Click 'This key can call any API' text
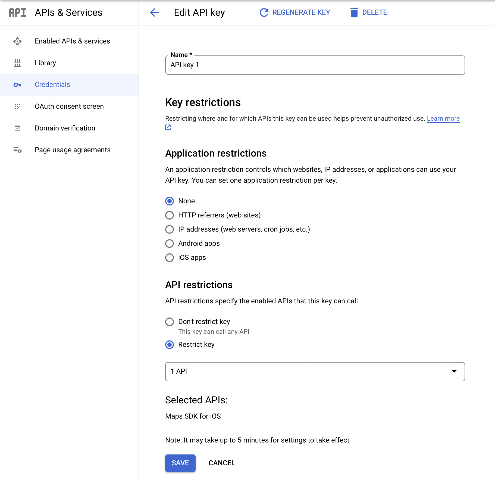The height and width of the screenshot is (480, 495). (214, 332)
